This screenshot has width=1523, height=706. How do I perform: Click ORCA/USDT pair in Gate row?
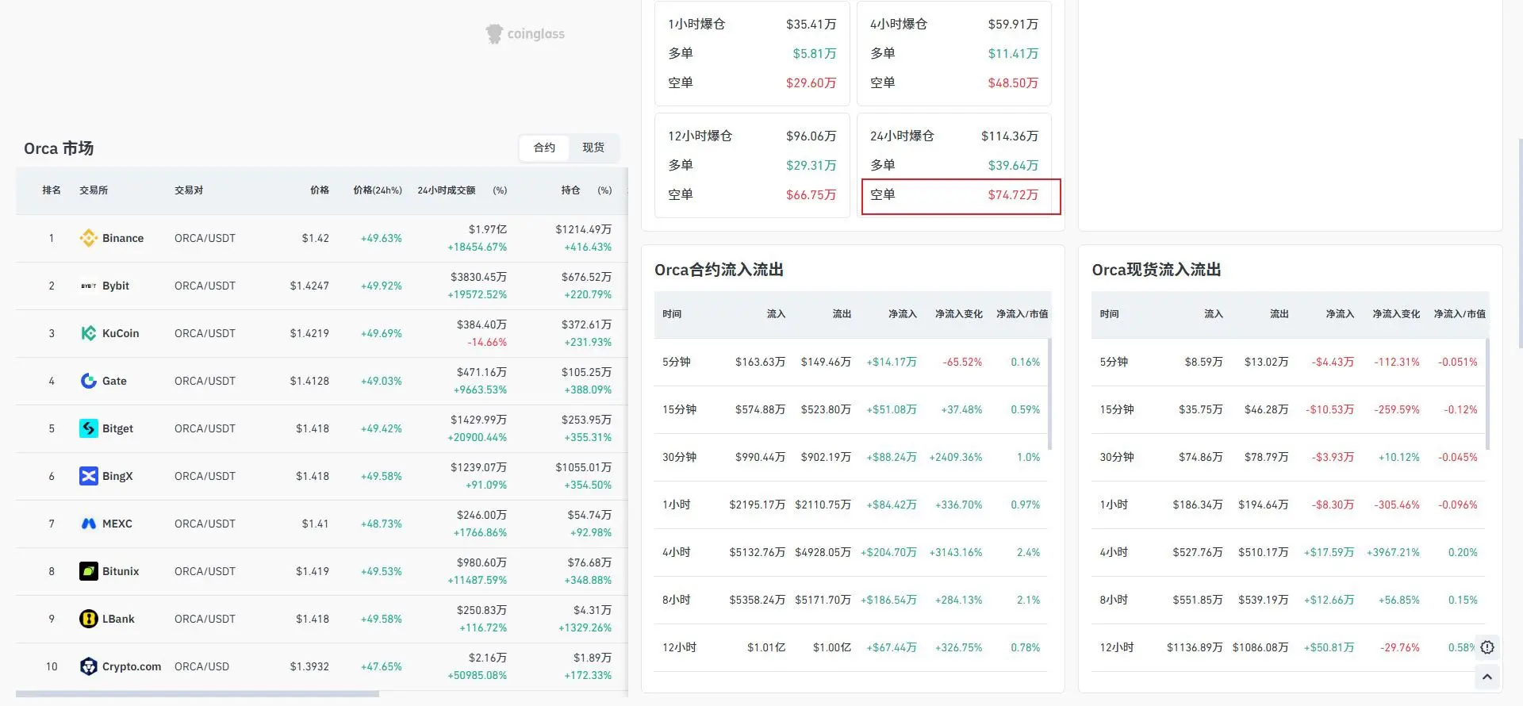205,381
